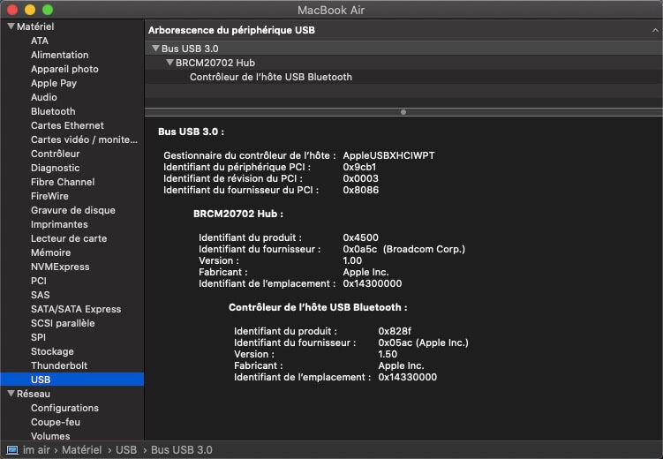
Task: Click the AppleUSBXHCIWPT value
Action: [388, 155]
